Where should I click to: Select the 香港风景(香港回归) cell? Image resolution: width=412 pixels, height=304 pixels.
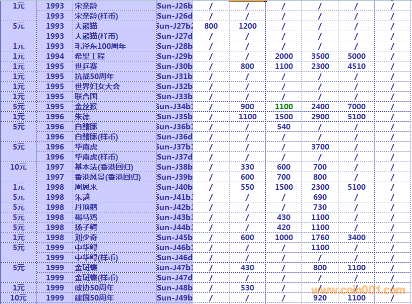(107, 177)
